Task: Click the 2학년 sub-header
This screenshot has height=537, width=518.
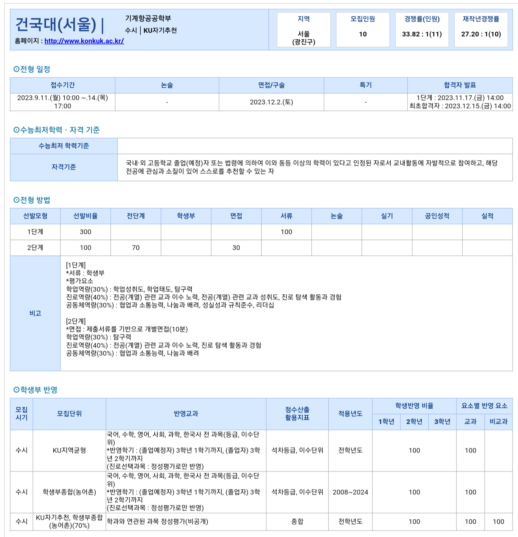Action: (414, 422)
